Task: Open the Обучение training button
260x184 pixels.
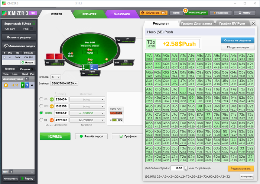Action: click(x=153, y=13)
